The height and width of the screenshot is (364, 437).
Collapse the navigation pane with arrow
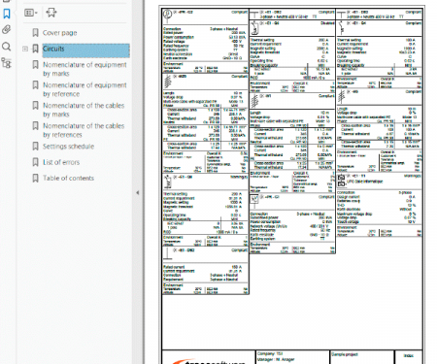click(138, 192)
